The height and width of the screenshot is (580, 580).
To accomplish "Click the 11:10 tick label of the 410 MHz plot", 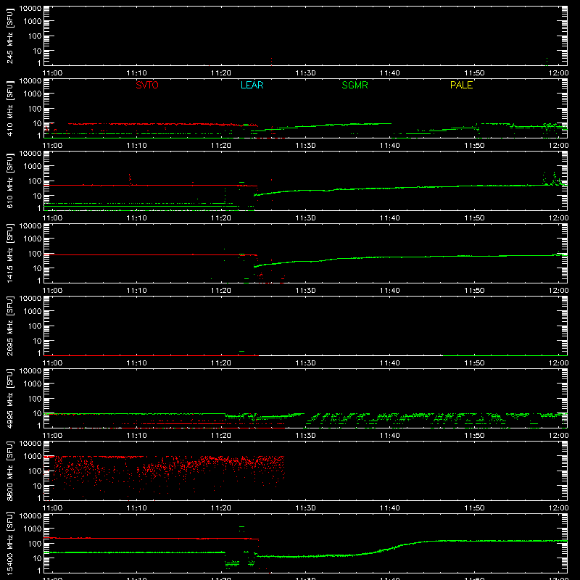I will (x=137, y=146).
